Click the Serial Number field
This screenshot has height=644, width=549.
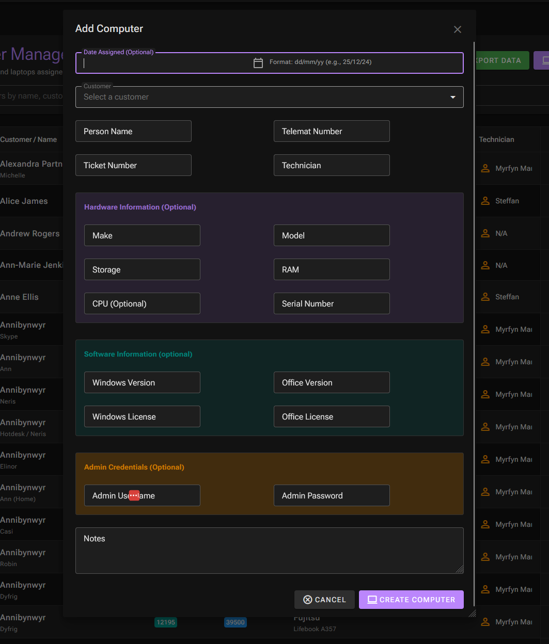click(x=332, y=303)
